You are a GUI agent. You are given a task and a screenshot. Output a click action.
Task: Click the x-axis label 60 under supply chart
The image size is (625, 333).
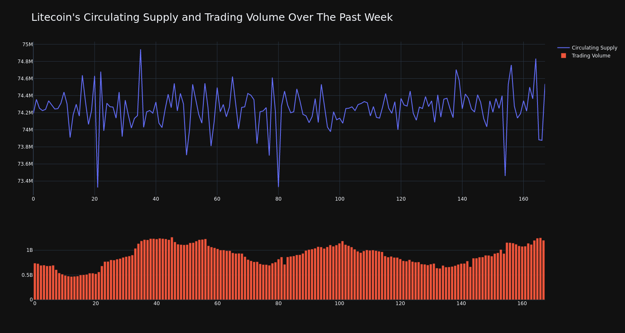point(217,199)
